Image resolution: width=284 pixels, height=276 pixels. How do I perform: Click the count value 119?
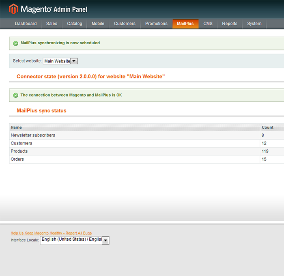click(265, 151)
